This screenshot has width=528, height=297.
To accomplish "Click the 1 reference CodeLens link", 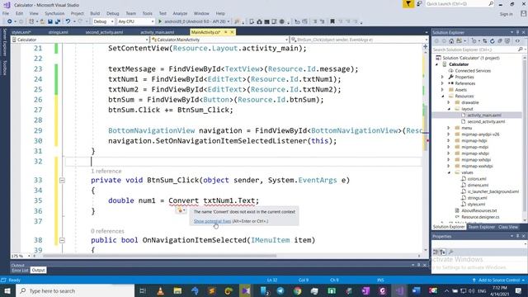I will click(106, 172).
